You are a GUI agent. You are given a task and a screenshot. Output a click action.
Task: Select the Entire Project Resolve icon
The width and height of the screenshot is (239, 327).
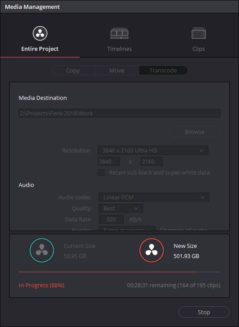click(x=40, y=34)
